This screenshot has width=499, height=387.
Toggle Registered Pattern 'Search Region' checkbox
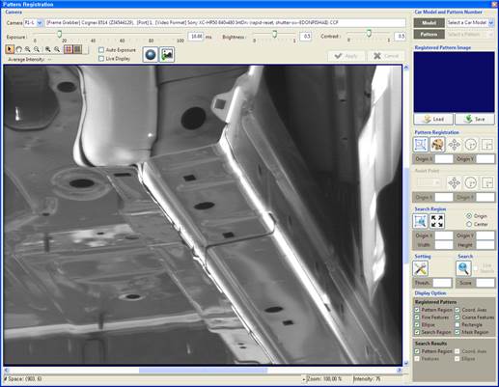pyautogui.click(x=417, y=332)
